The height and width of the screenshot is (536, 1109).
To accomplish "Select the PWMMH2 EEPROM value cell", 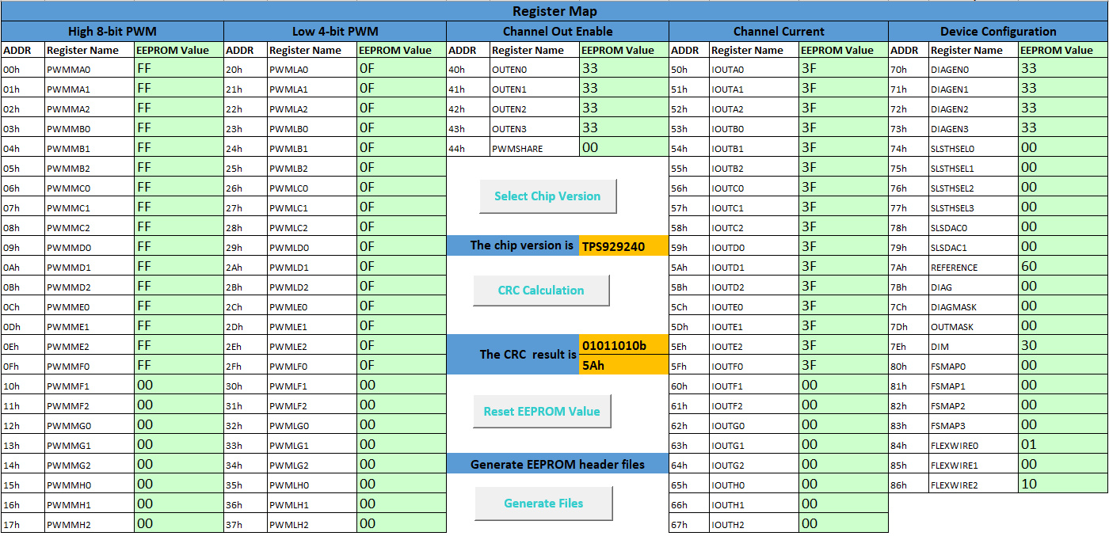I will 179,524.
